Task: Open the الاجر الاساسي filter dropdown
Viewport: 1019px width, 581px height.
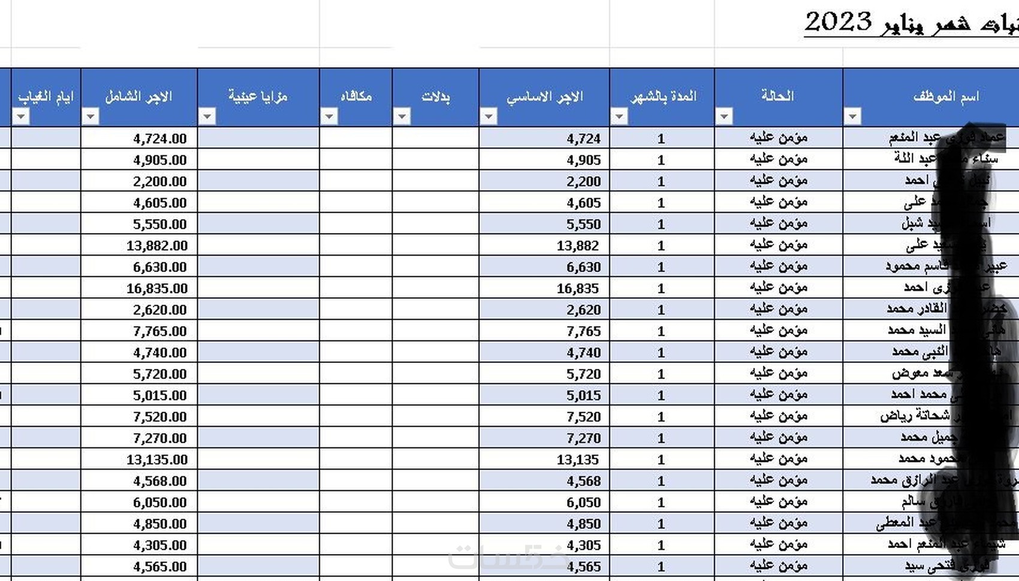Action: tap(489, 116)
